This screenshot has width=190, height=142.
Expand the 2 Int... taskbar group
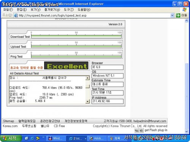coord(77,139)
